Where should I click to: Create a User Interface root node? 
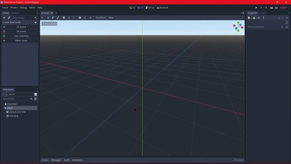[x=20, y=36]
